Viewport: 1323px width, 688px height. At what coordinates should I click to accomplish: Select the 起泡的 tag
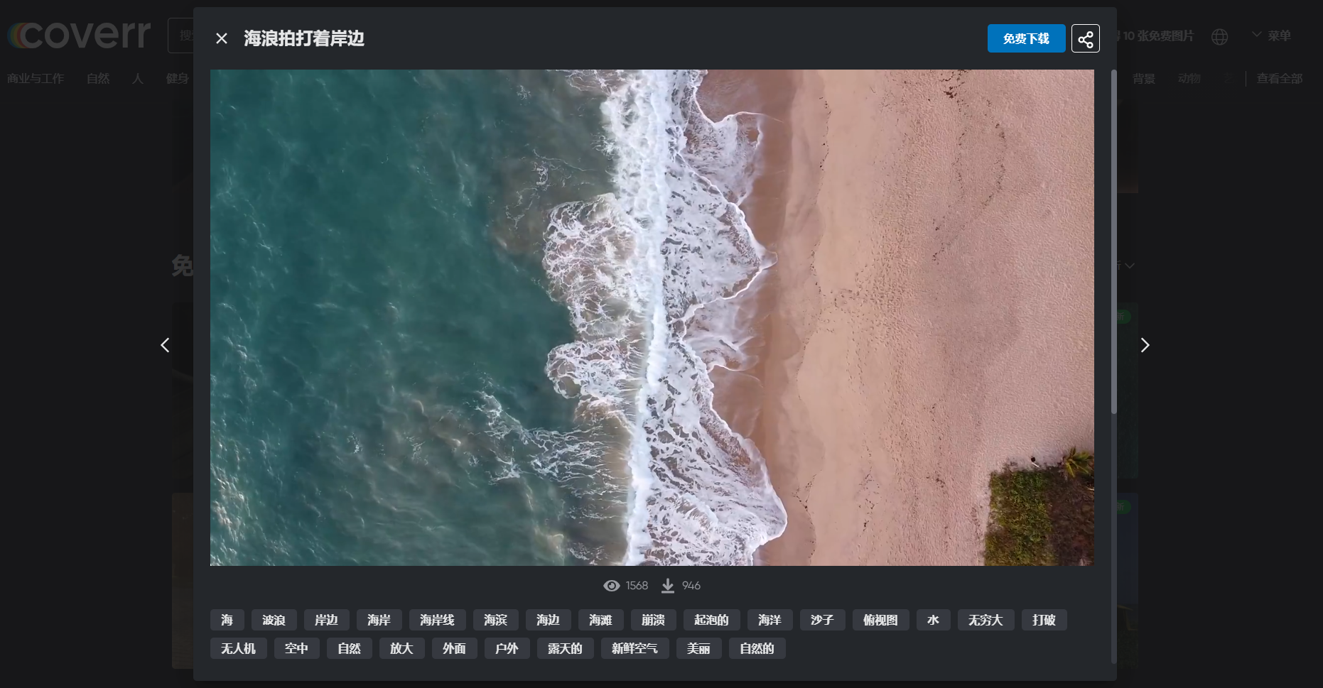[711, 620]
